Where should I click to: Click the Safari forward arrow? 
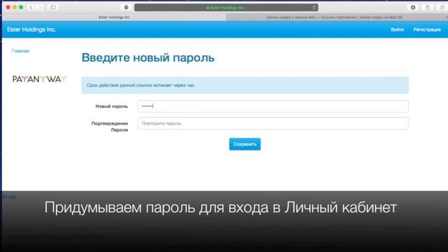[x=40, y=8]
